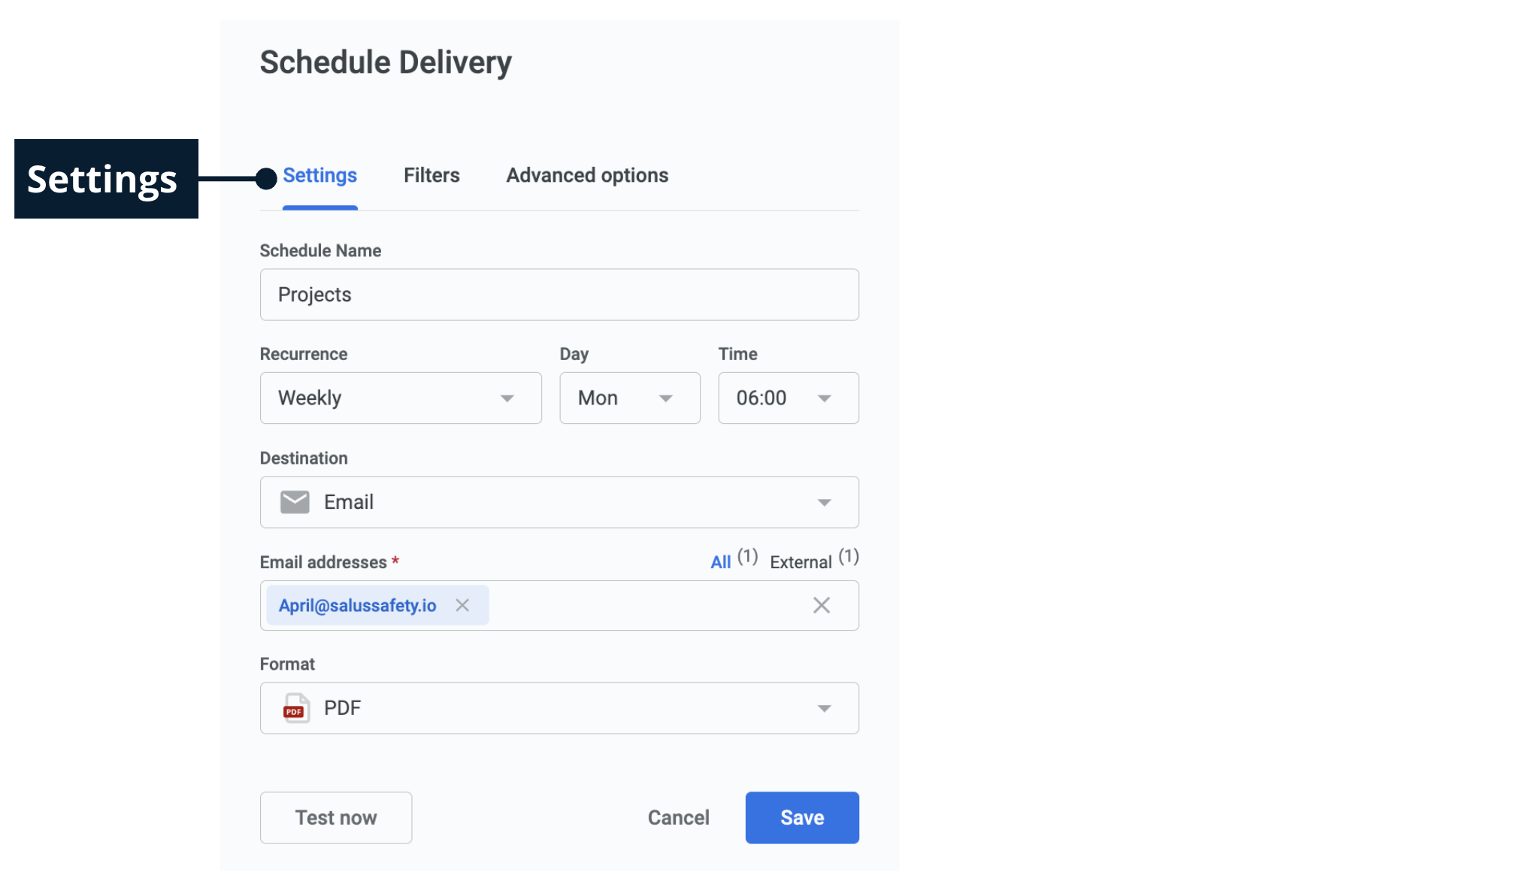The height and width of the screenshot is (878, 1514).
Task: Expand the Format PDF dropdown arrow
Action: coord(824,708)
